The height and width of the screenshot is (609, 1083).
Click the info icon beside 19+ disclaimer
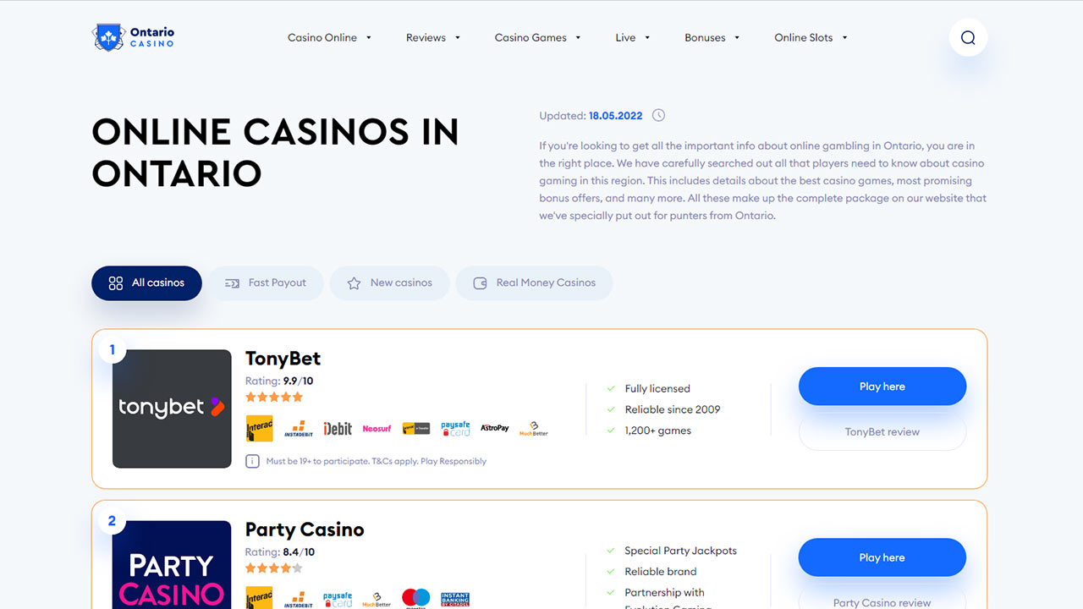point(252,461)
